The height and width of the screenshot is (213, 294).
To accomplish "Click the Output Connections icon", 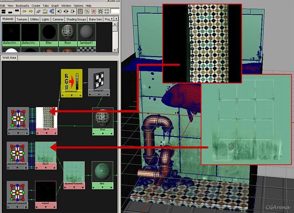I will (73, 11).
